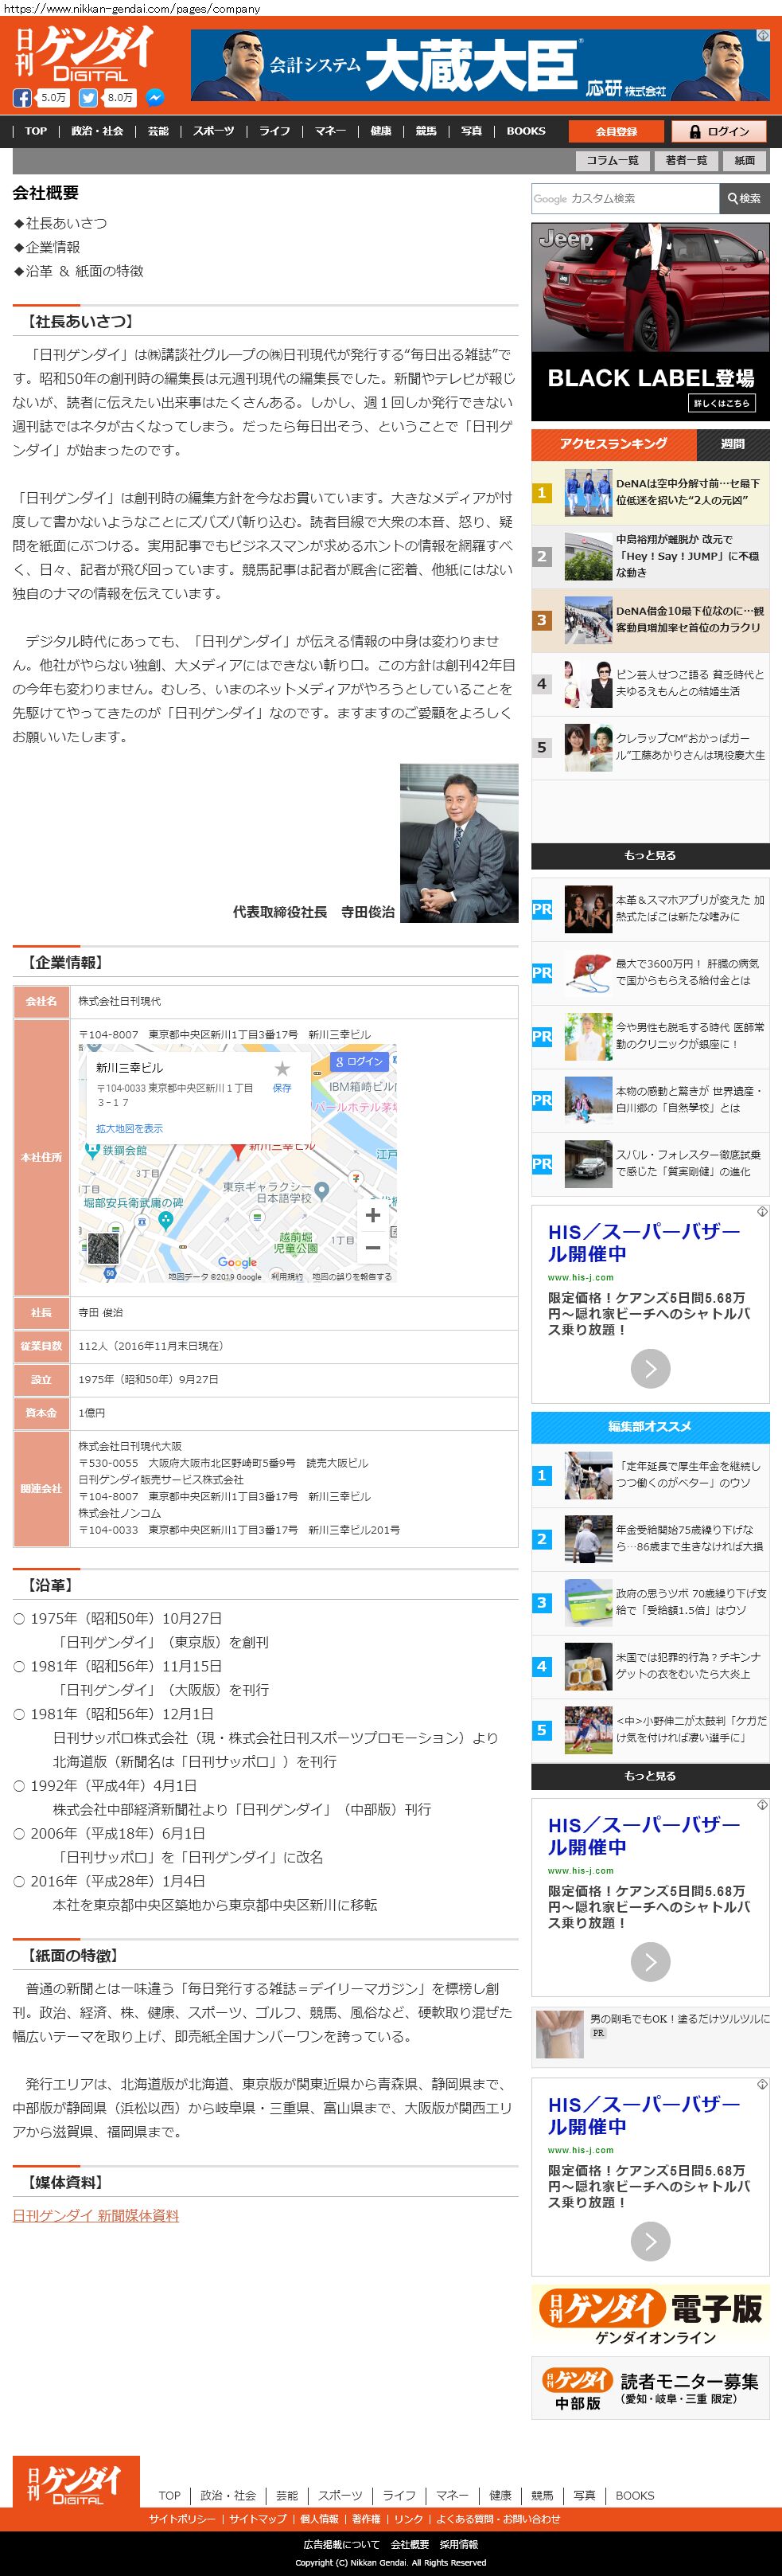Click the map zoom in plus button

[x=372, y=1214]
